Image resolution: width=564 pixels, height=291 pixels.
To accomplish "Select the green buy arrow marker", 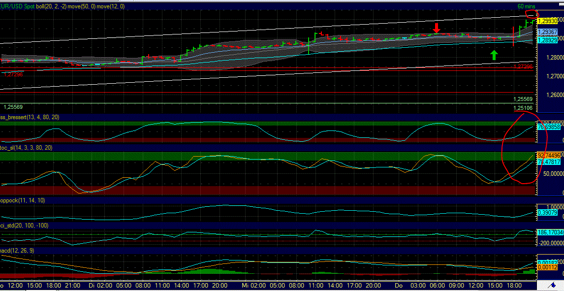I will point(495,54).
